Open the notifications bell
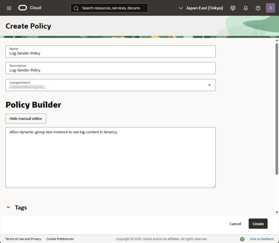Screen dimensions: 279x243 click(245, 8)
